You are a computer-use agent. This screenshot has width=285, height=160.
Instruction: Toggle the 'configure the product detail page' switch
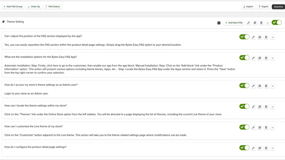(244, 148)
